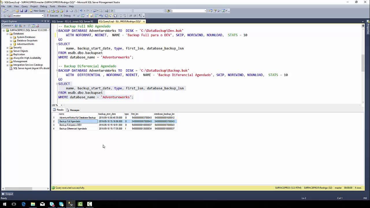
Task: Expand the Security folder
Action: click(8, 48)
